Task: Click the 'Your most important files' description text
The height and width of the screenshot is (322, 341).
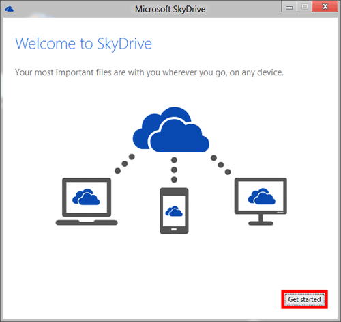Action: [149, 72]
